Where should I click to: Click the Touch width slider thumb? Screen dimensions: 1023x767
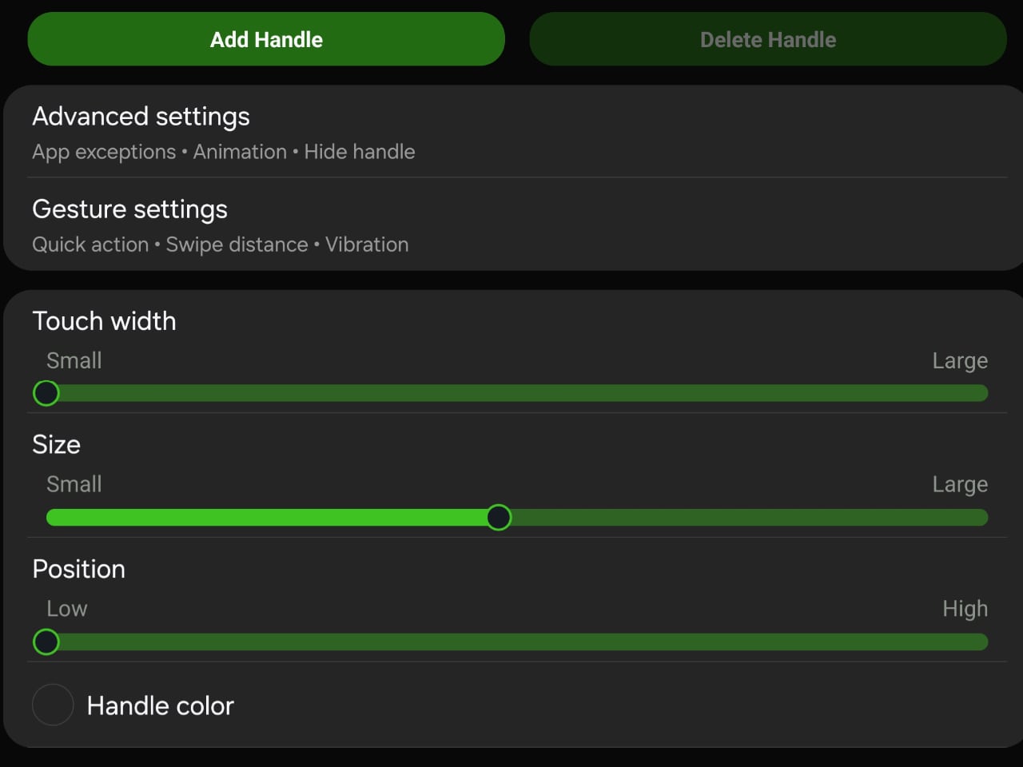coord(46,393)
